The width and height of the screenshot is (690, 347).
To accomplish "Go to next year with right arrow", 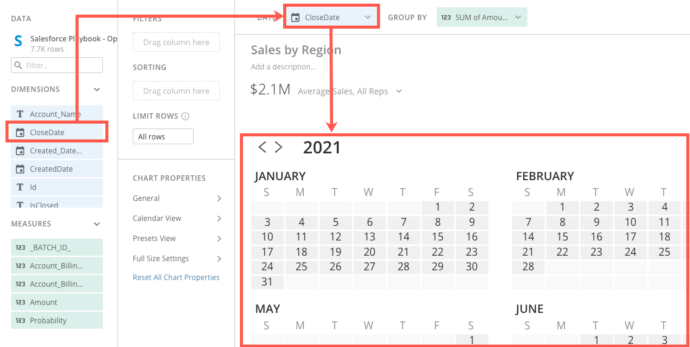I will pos(278,147).
